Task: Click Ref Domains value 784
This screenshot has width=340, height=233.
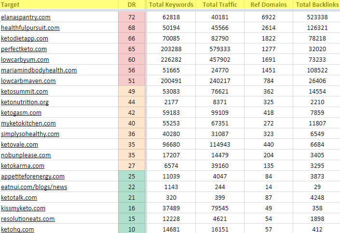Action: (269, 81)
